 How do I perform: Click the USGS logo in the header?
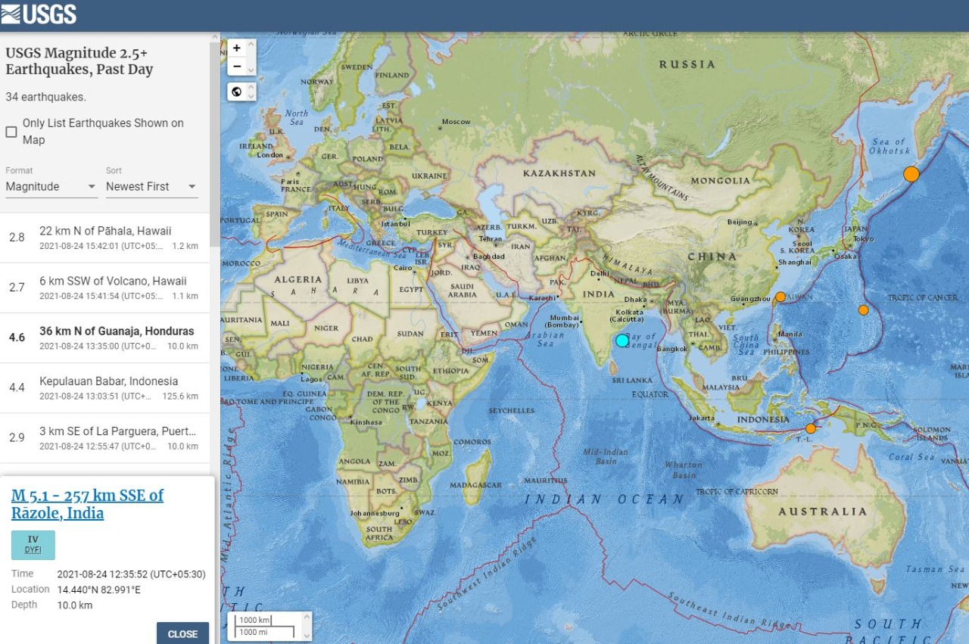[39, 14]
